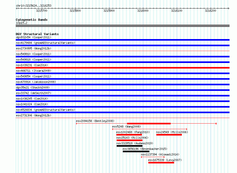Screen dimensions: 237x173
Task: Click the blue bar under dgv932n54
Action: tap(122, 40)
